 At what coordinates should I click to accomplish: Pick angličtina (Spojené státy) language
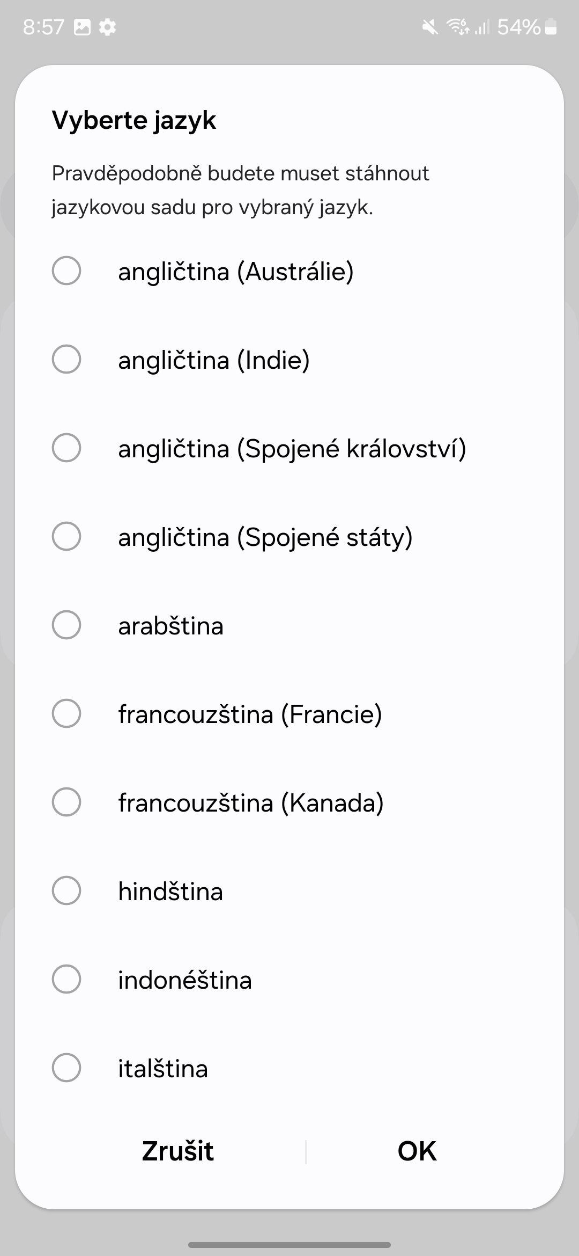pos(66,536)
